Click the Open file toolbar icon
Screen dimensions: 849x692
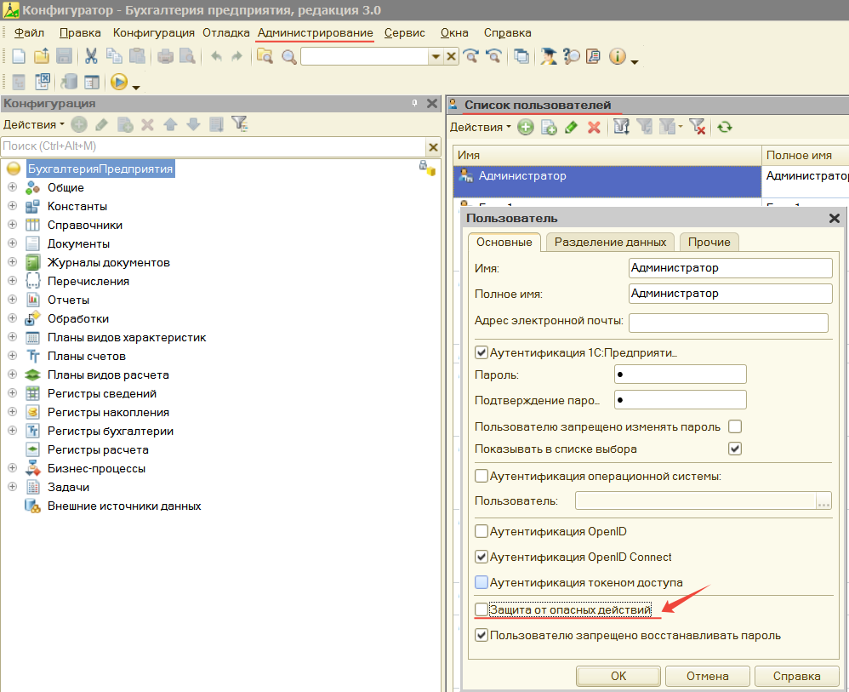coord(42,56)
